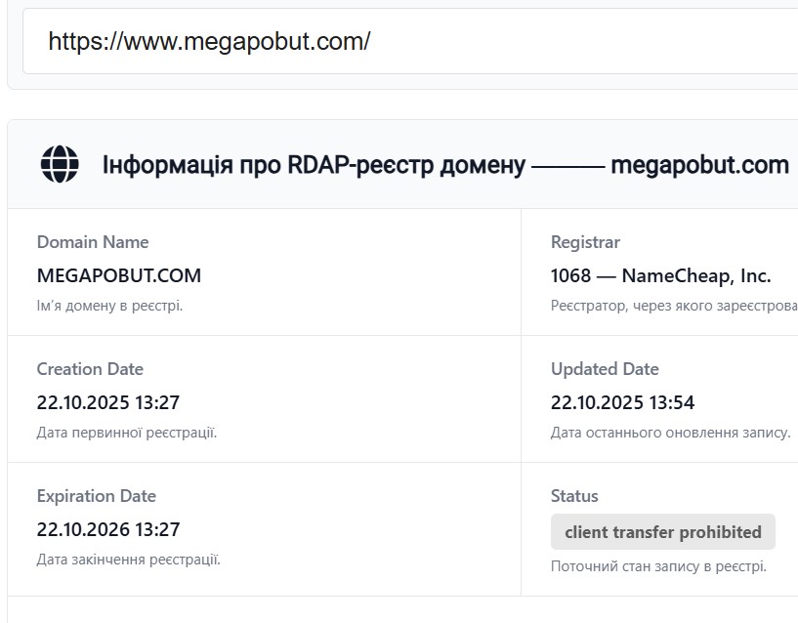Click the 'Ім'я домену в реєстрі' description

coord(110,306)
